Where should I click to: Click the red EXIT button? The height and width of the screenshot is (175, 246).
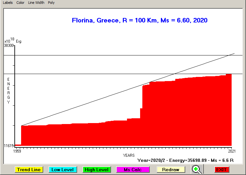(x=221, y=170)
